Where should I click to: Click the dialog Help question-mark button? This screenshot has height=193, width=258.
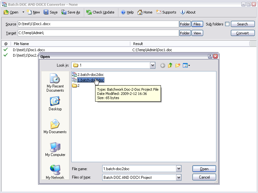click(x=210, y=57)
